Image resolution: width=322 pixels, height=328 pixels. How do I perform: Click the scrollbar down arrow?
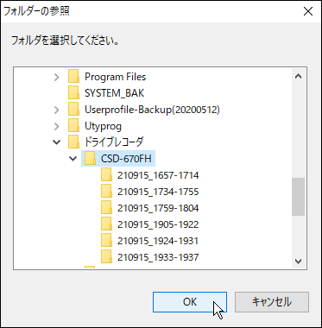coord(299,262)
